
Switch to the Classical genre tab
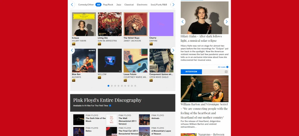click(129, 5)
